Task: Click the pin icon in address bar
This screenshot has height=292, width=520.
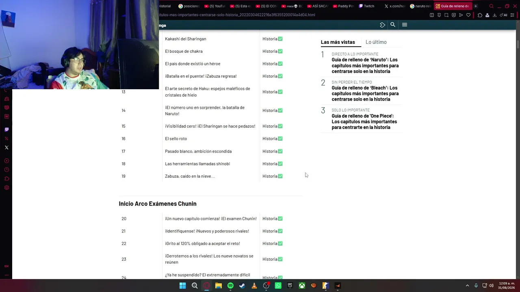Action: click(439, 15)
